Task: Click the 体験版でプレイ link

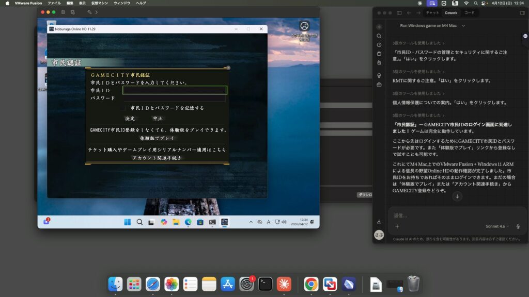Action: (x=158, y=138)
